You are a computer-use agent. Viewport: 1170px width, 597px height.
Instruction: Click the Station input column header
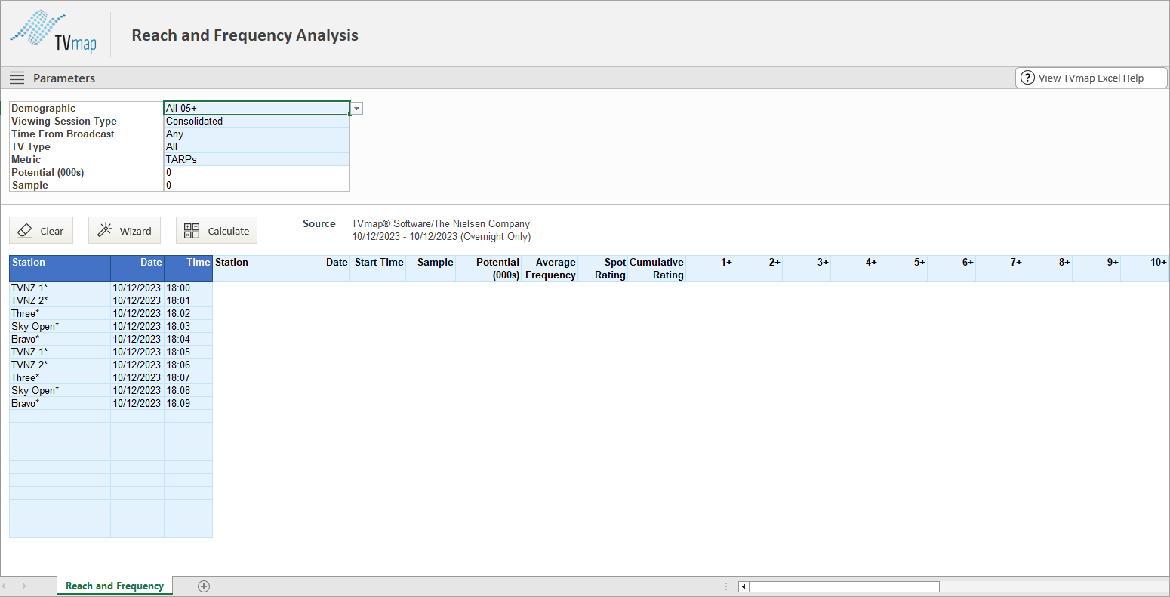[60, 268]
